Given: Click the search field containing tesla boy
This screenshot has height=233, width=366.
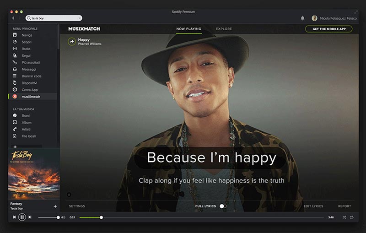Looking at the screenshot, I should point(54,18).
